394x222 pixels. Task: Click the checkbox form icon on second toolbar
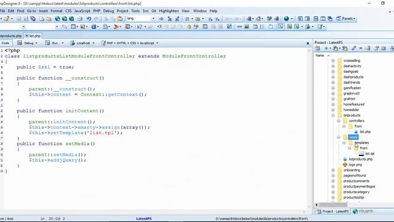pyautogui.click(x=229, y=27)
